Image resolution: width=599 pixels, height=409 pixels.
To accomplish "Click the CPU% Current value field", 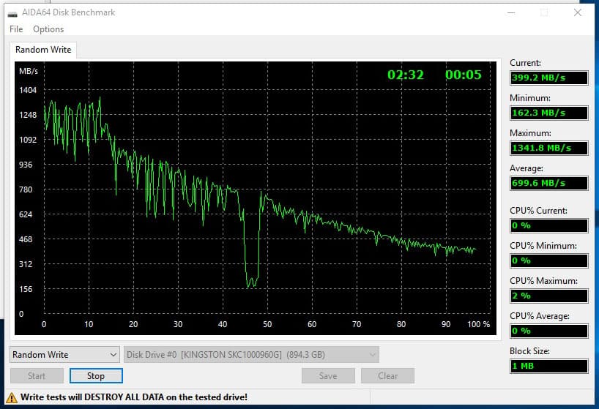I will 549,225.
